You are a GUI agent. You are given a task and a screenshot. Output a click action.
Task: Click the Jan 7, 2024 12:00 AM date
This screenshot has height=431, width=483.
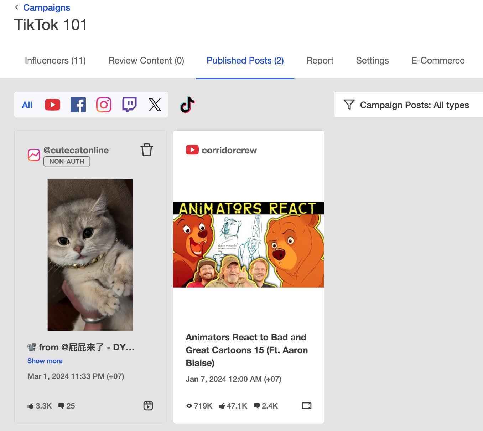tap(234, 379)
